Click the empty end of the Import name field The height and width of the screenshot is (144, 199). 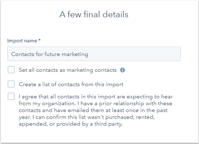tap(134, 54)
